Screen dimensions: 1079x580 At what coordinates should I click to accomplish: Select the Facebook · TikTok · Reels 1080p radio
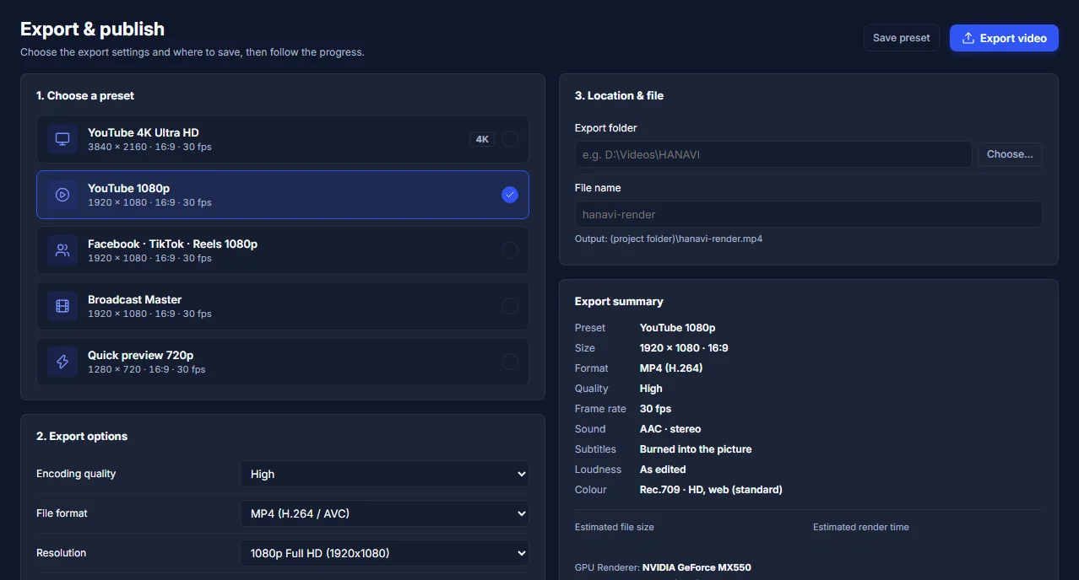point(510,250)
